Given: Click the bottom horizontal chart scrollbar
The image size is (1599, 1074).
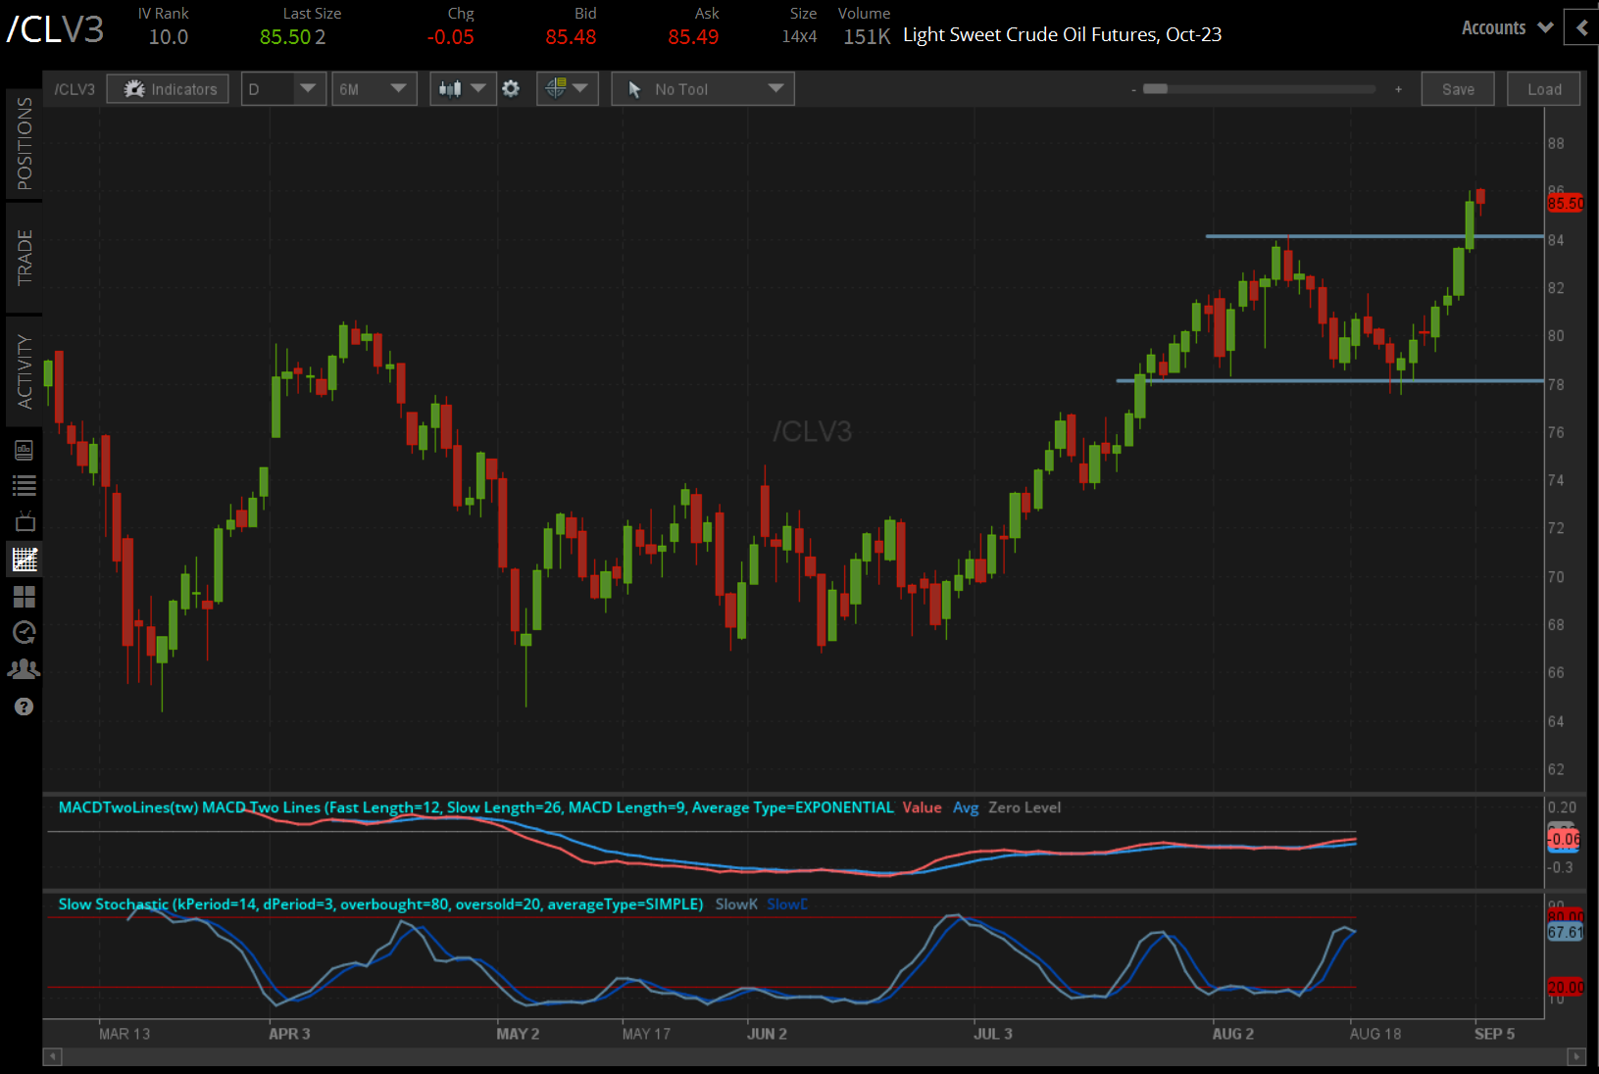Looking at the screenshot, I should coord(815,1056).
